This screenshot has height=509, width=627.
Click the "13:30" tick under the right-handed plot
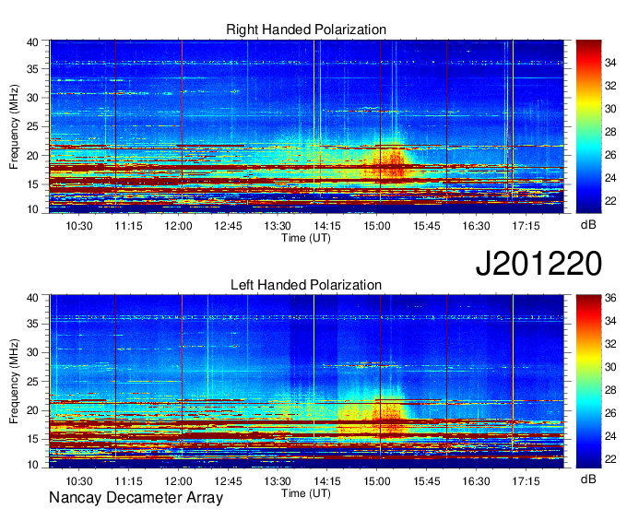(x=278, y=226)
